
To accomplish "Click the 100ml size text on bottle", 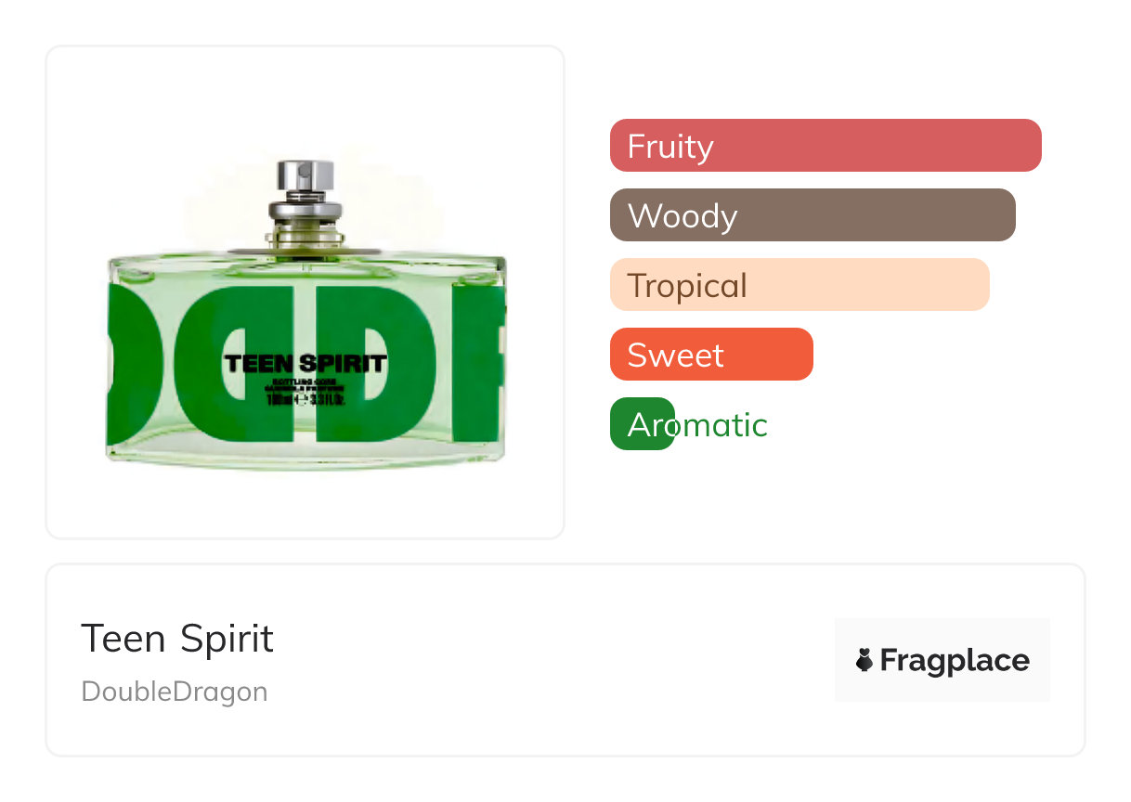I will [x=279, y=401].
